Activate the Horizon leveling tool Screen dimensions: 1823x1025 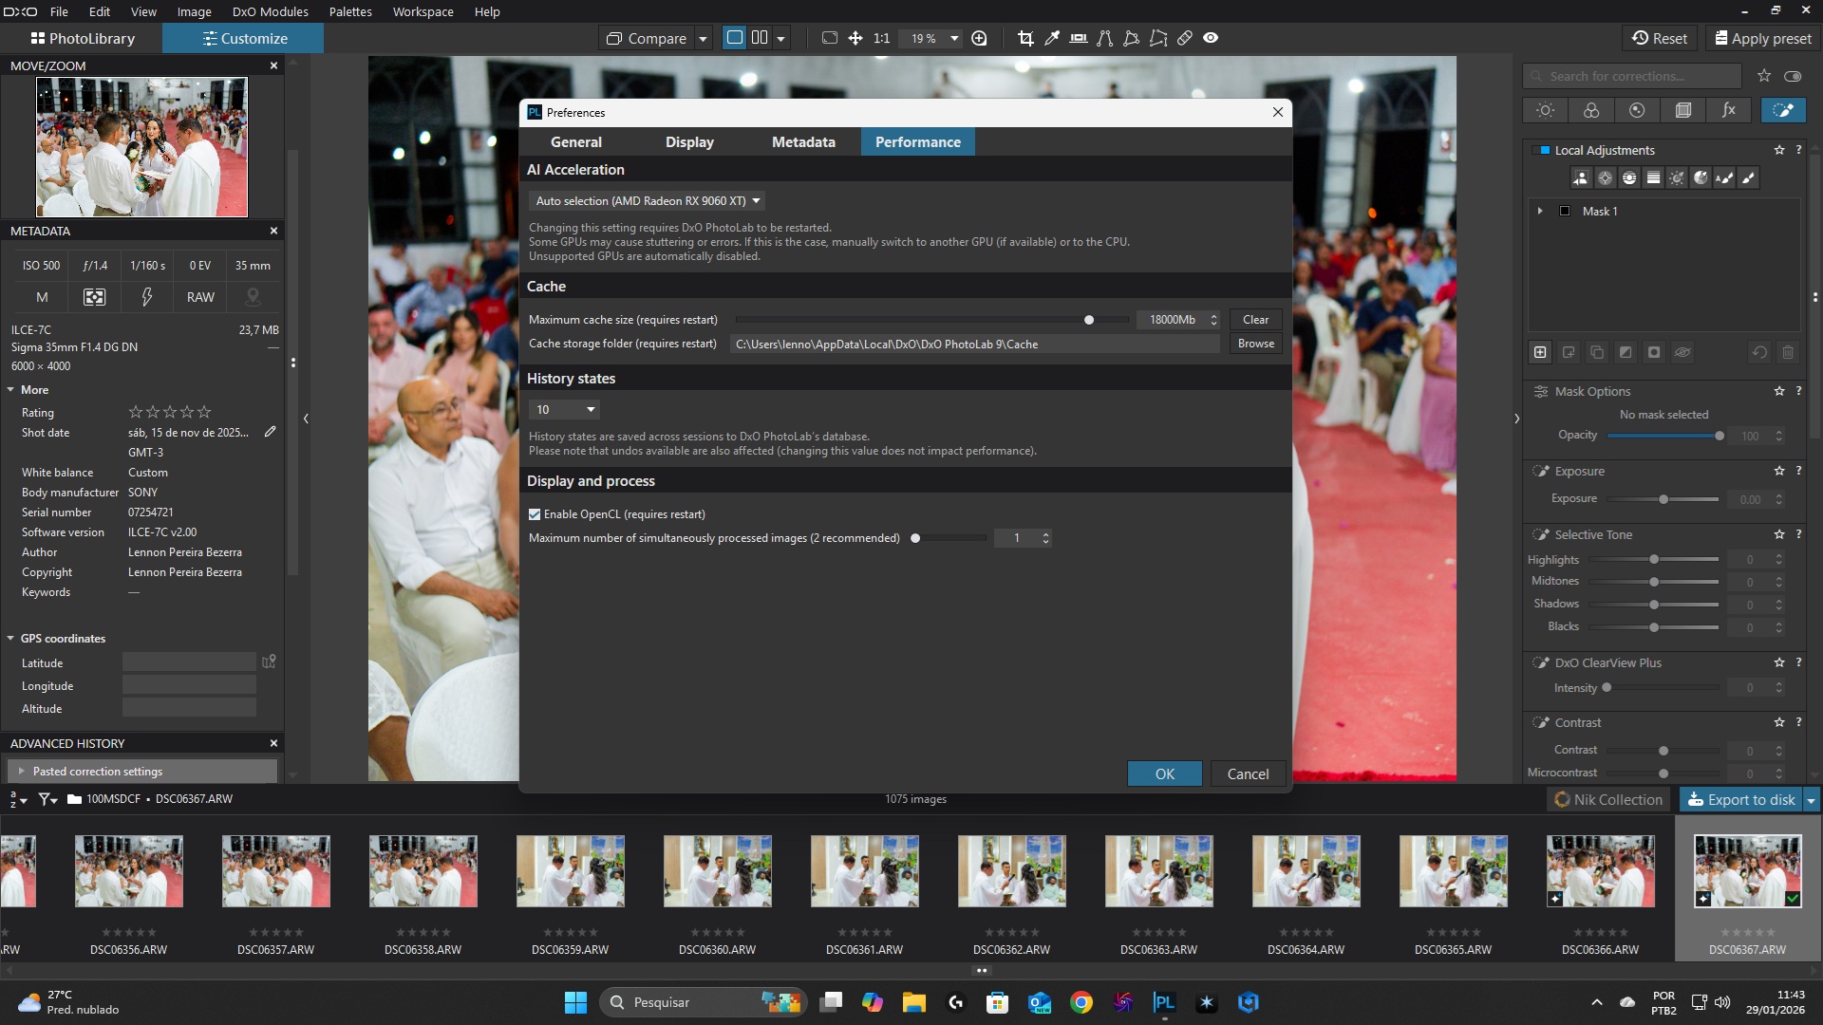[1079, 38]
